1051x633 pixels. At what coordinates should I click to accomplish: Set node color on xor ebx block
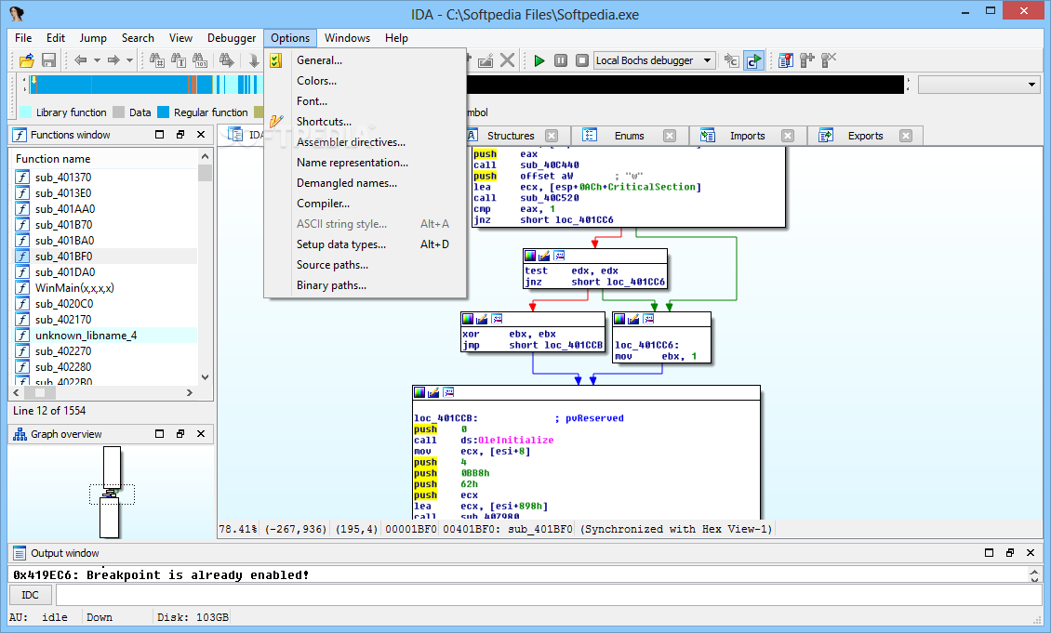[468, 319]
